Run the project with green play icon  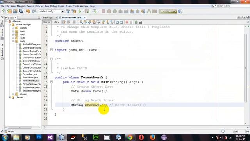(80, 11)
